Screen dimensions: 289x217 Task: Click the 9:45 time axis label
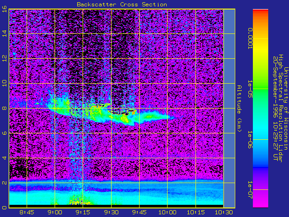coord(139,212)
